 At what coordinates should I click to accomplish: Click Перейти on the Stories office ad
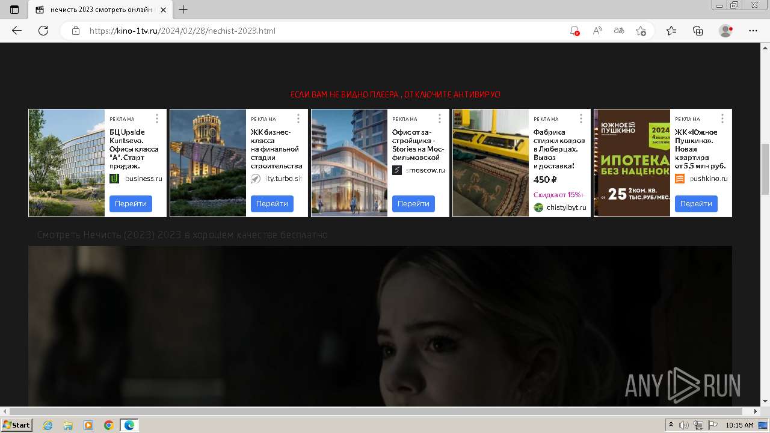[413, 204]
